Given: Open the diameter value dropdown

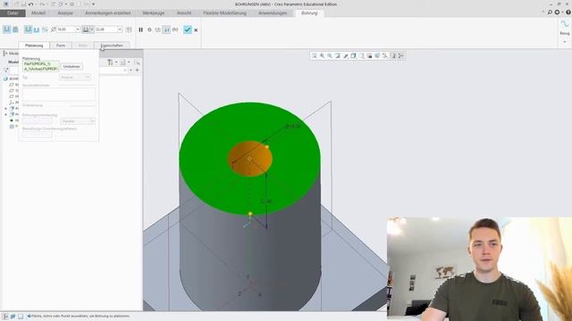Looking at the screenshot, I should coord(78,29).
